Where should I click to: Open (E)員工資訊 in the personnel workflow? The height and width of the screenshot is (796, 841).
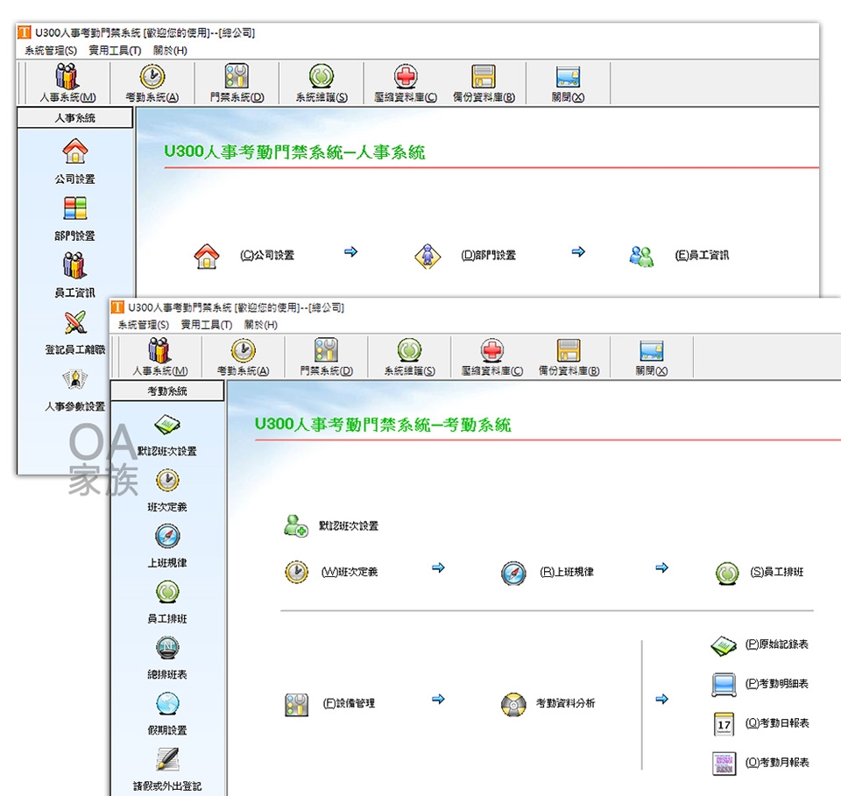[702, 256]
